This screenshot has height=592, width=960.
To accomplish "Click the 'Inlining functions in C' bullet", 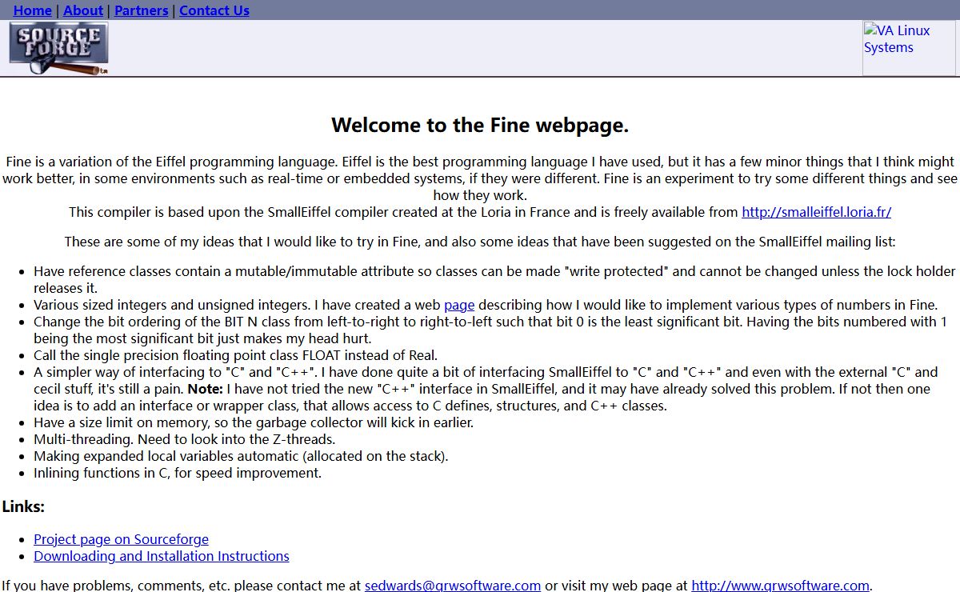I will click(178, 473).
